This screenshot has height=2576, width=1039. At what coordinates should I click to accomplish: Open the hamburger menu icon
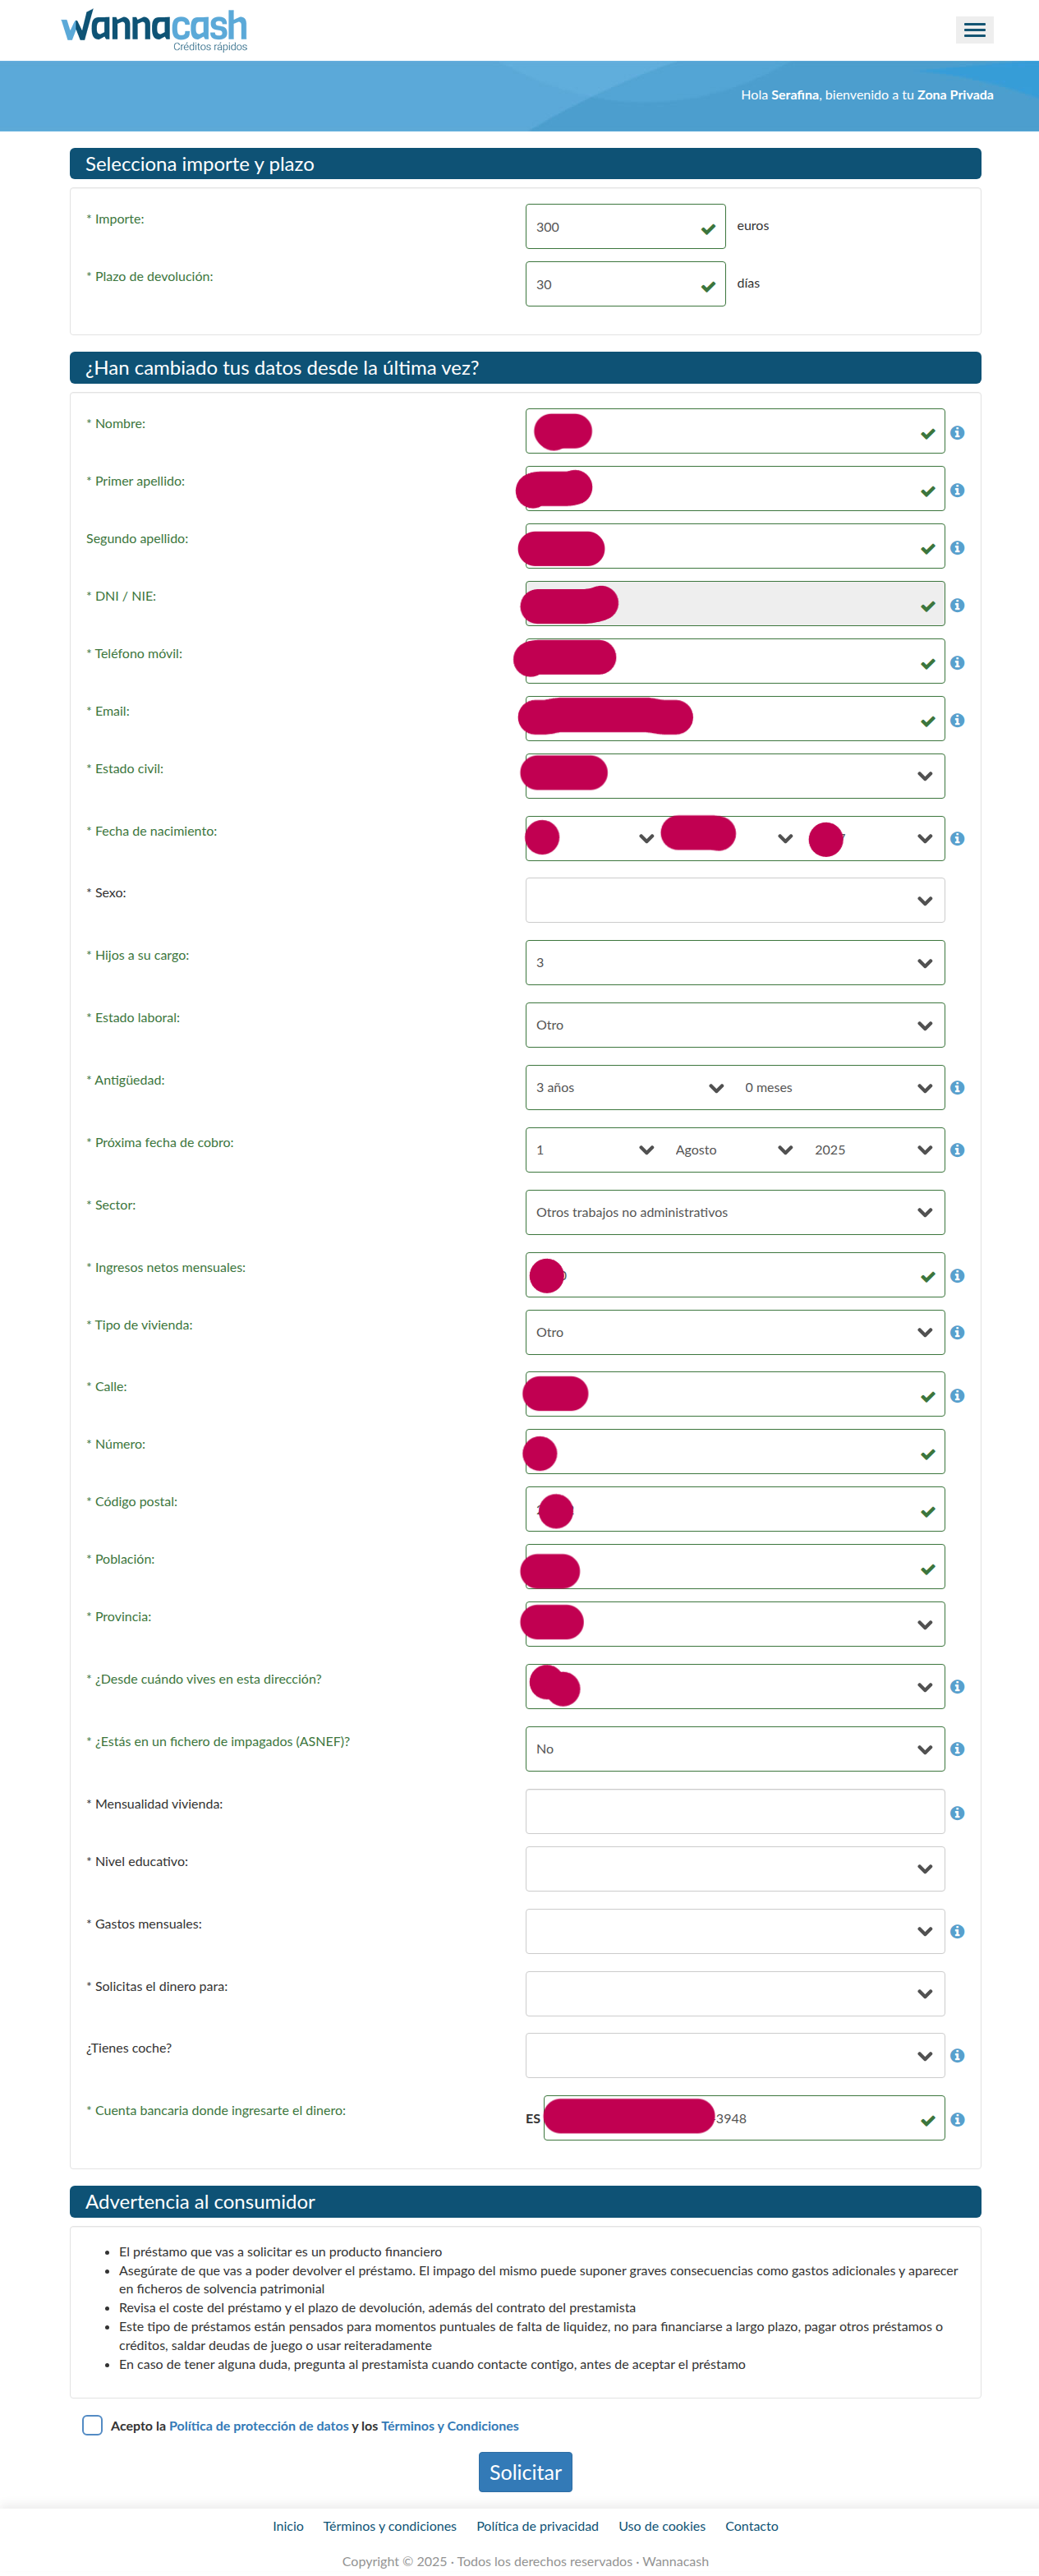974,30
